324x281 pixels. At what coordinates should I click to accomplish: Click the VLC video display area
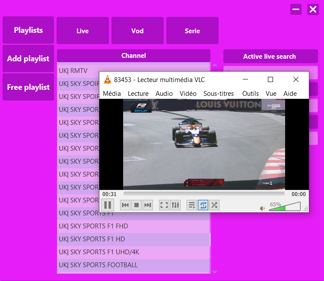tap(204, 144)
